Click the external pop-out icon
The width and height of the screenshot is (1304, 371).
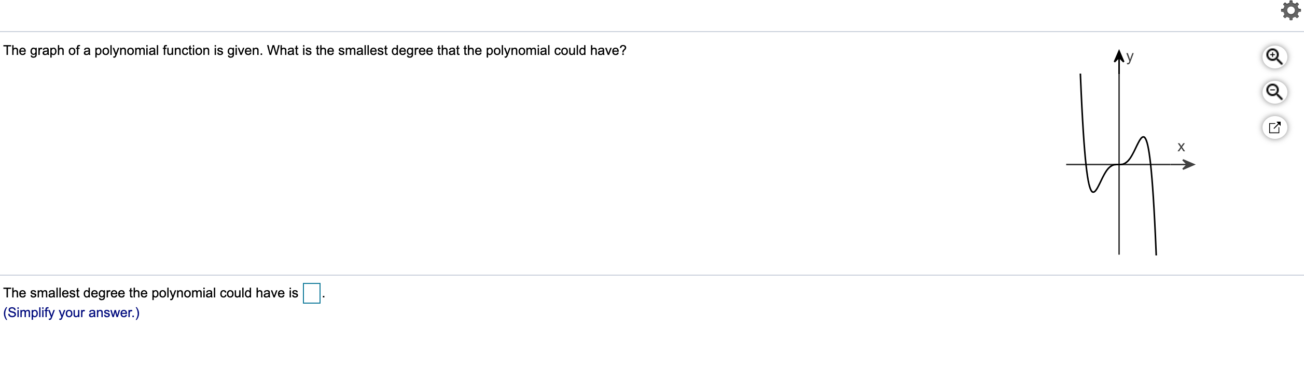pos(1275,127)
